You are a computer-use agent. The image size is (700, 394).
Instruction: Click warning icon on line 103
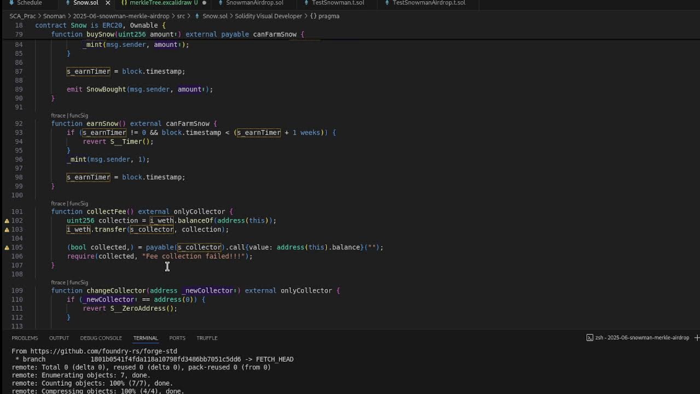click(x=7, y=229)
